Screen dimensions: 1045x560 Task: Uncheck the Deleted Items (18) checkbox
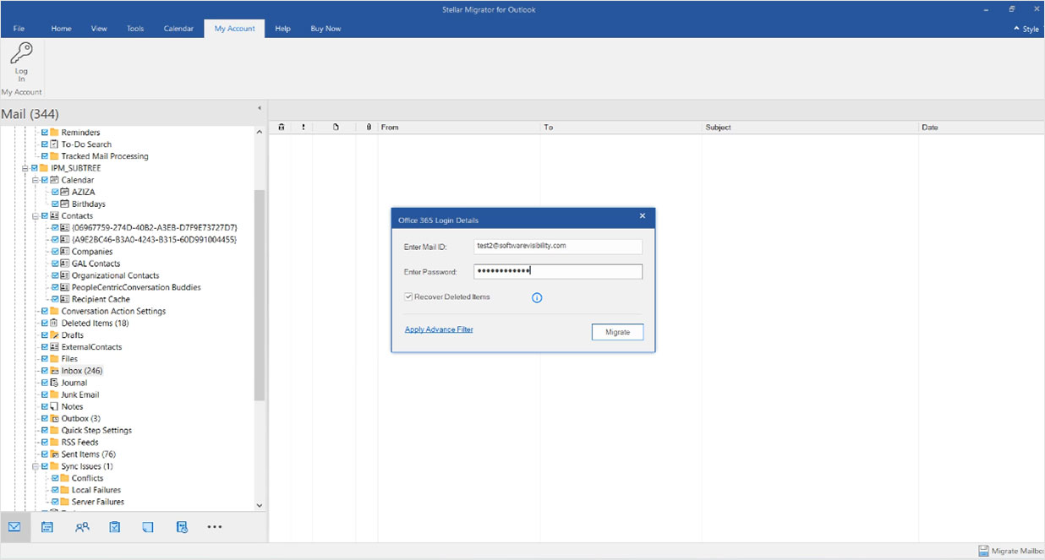coord(45,323)
